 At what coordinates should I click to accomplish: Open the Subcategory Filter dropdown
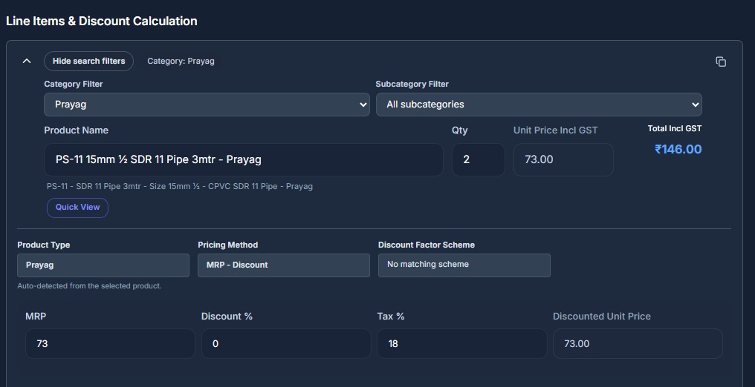(539, 105)
